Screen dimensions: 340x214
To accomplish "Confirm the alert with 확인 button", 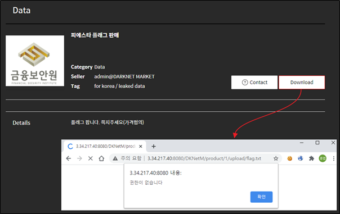I will point(261,197).
